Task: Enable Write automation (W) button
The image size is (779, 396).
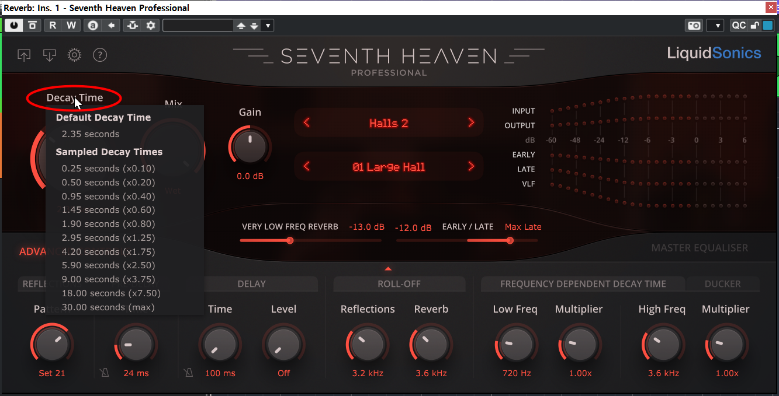Action: (71, 25)
